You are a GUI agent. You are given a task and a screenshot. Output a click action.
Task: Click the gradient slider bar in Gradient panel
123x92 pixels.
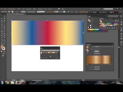98,60
